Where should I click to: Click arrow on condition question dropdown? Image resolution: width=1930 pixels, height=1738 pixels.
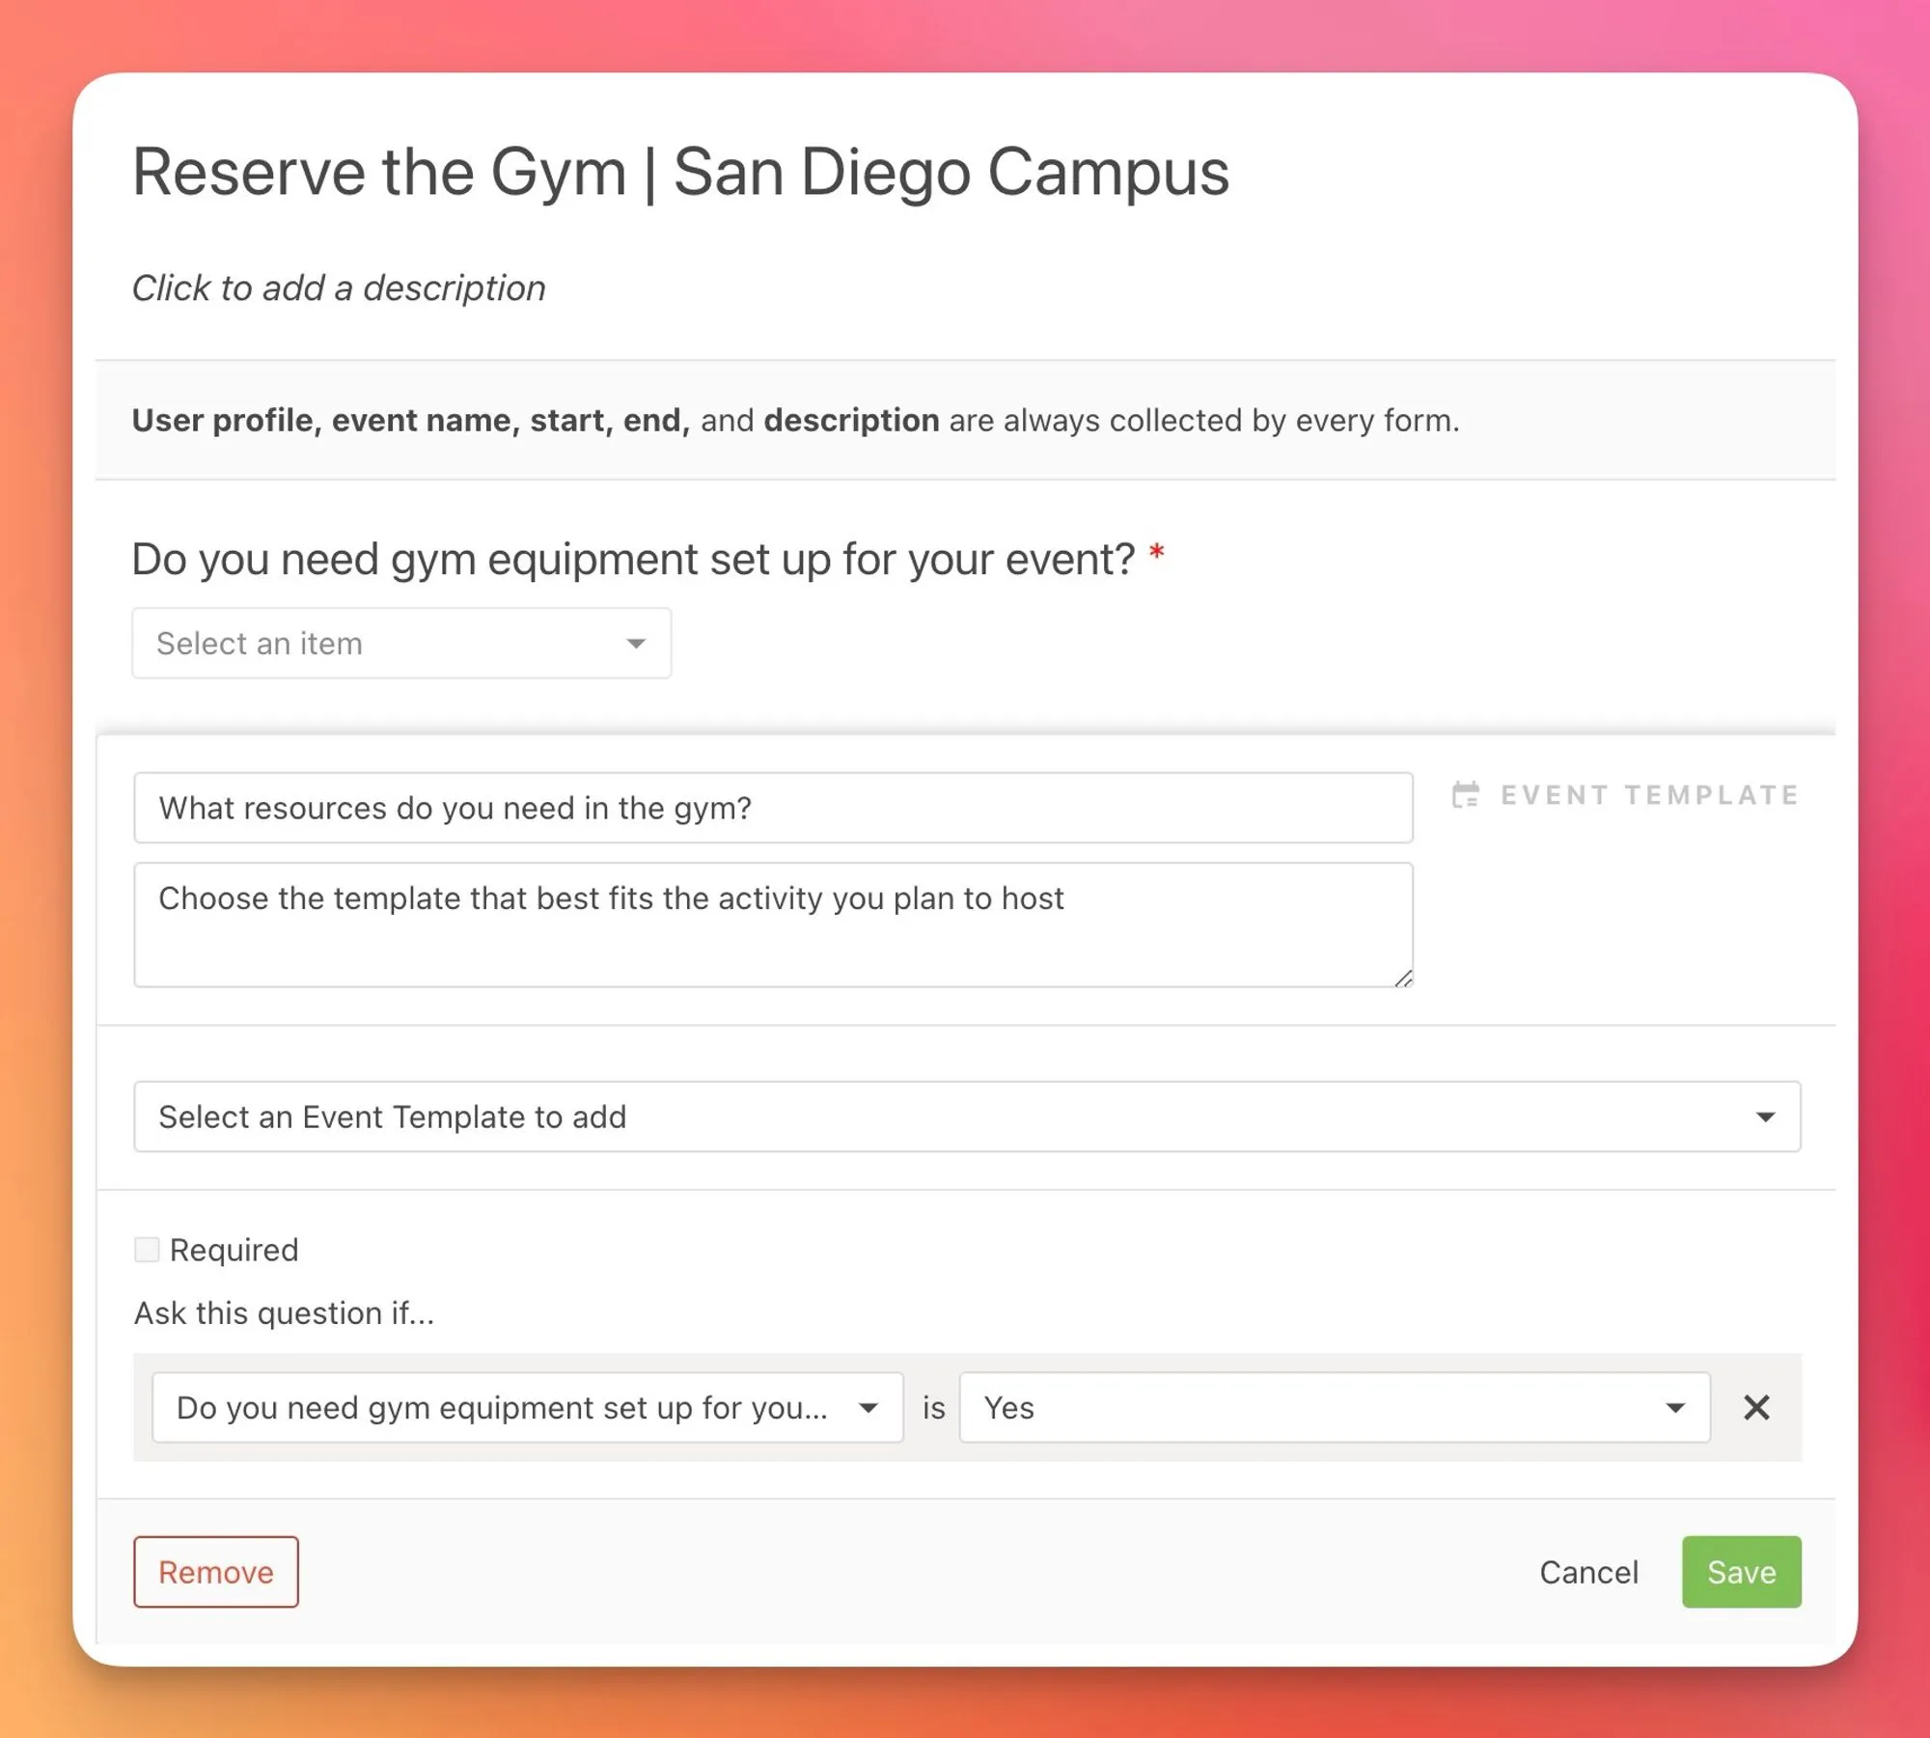pos(868,1407)
